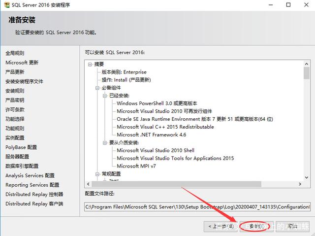315x236 pixels.
Task: Select the 许可条款 step
Action: coord(15,109)
